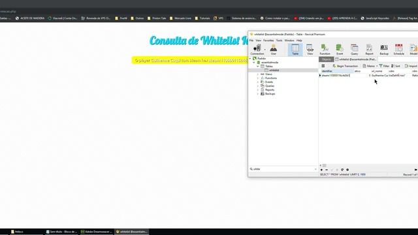Open the FiveM bookmark folder

pyautogui.click(x=121, y=18)
